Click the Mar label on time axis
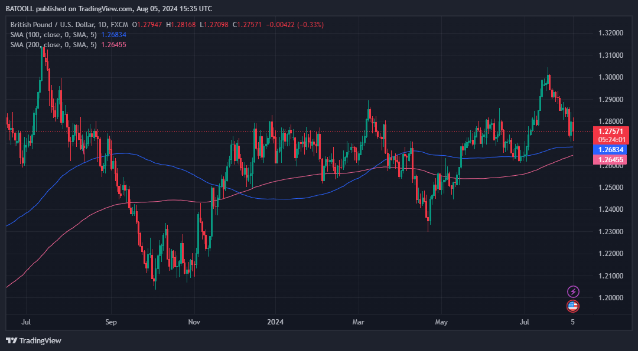The image size is (638, 351). (x=359, y=322)
